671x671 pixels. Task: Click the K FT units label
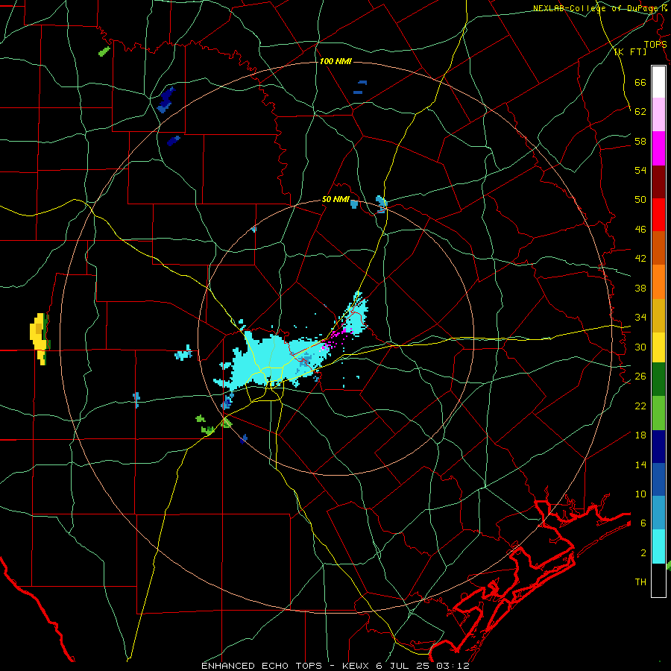click(x=630, y=52)
